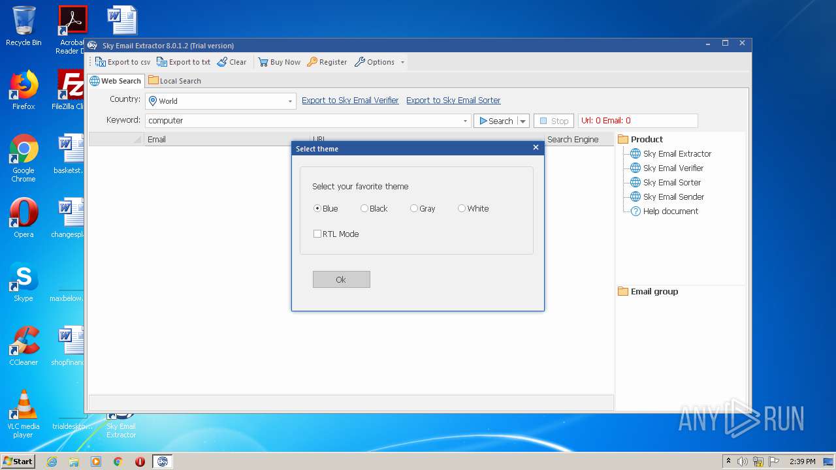Select the Email group folder
Viewport: 836px width, 470px height.
[x=648, y=292]
